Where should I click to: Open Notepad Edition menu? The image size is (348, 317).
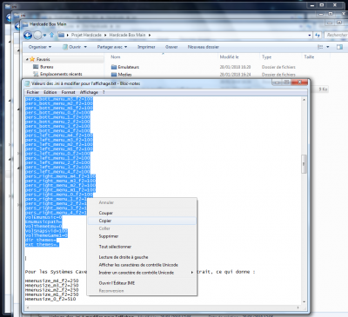click(50, 92)
